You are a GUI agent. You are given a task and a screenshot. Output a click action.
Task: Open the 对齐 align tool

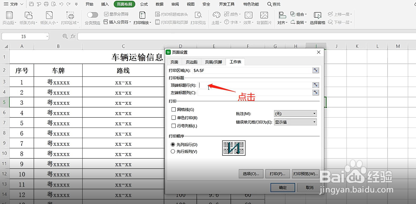pos(282,18)
